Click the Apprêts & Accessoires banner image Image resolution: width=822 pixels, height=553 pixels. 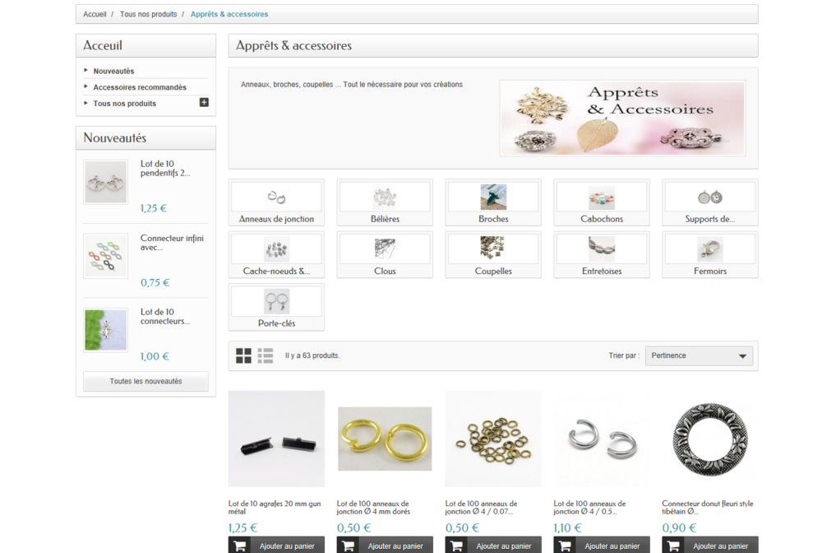pos(622,118)
